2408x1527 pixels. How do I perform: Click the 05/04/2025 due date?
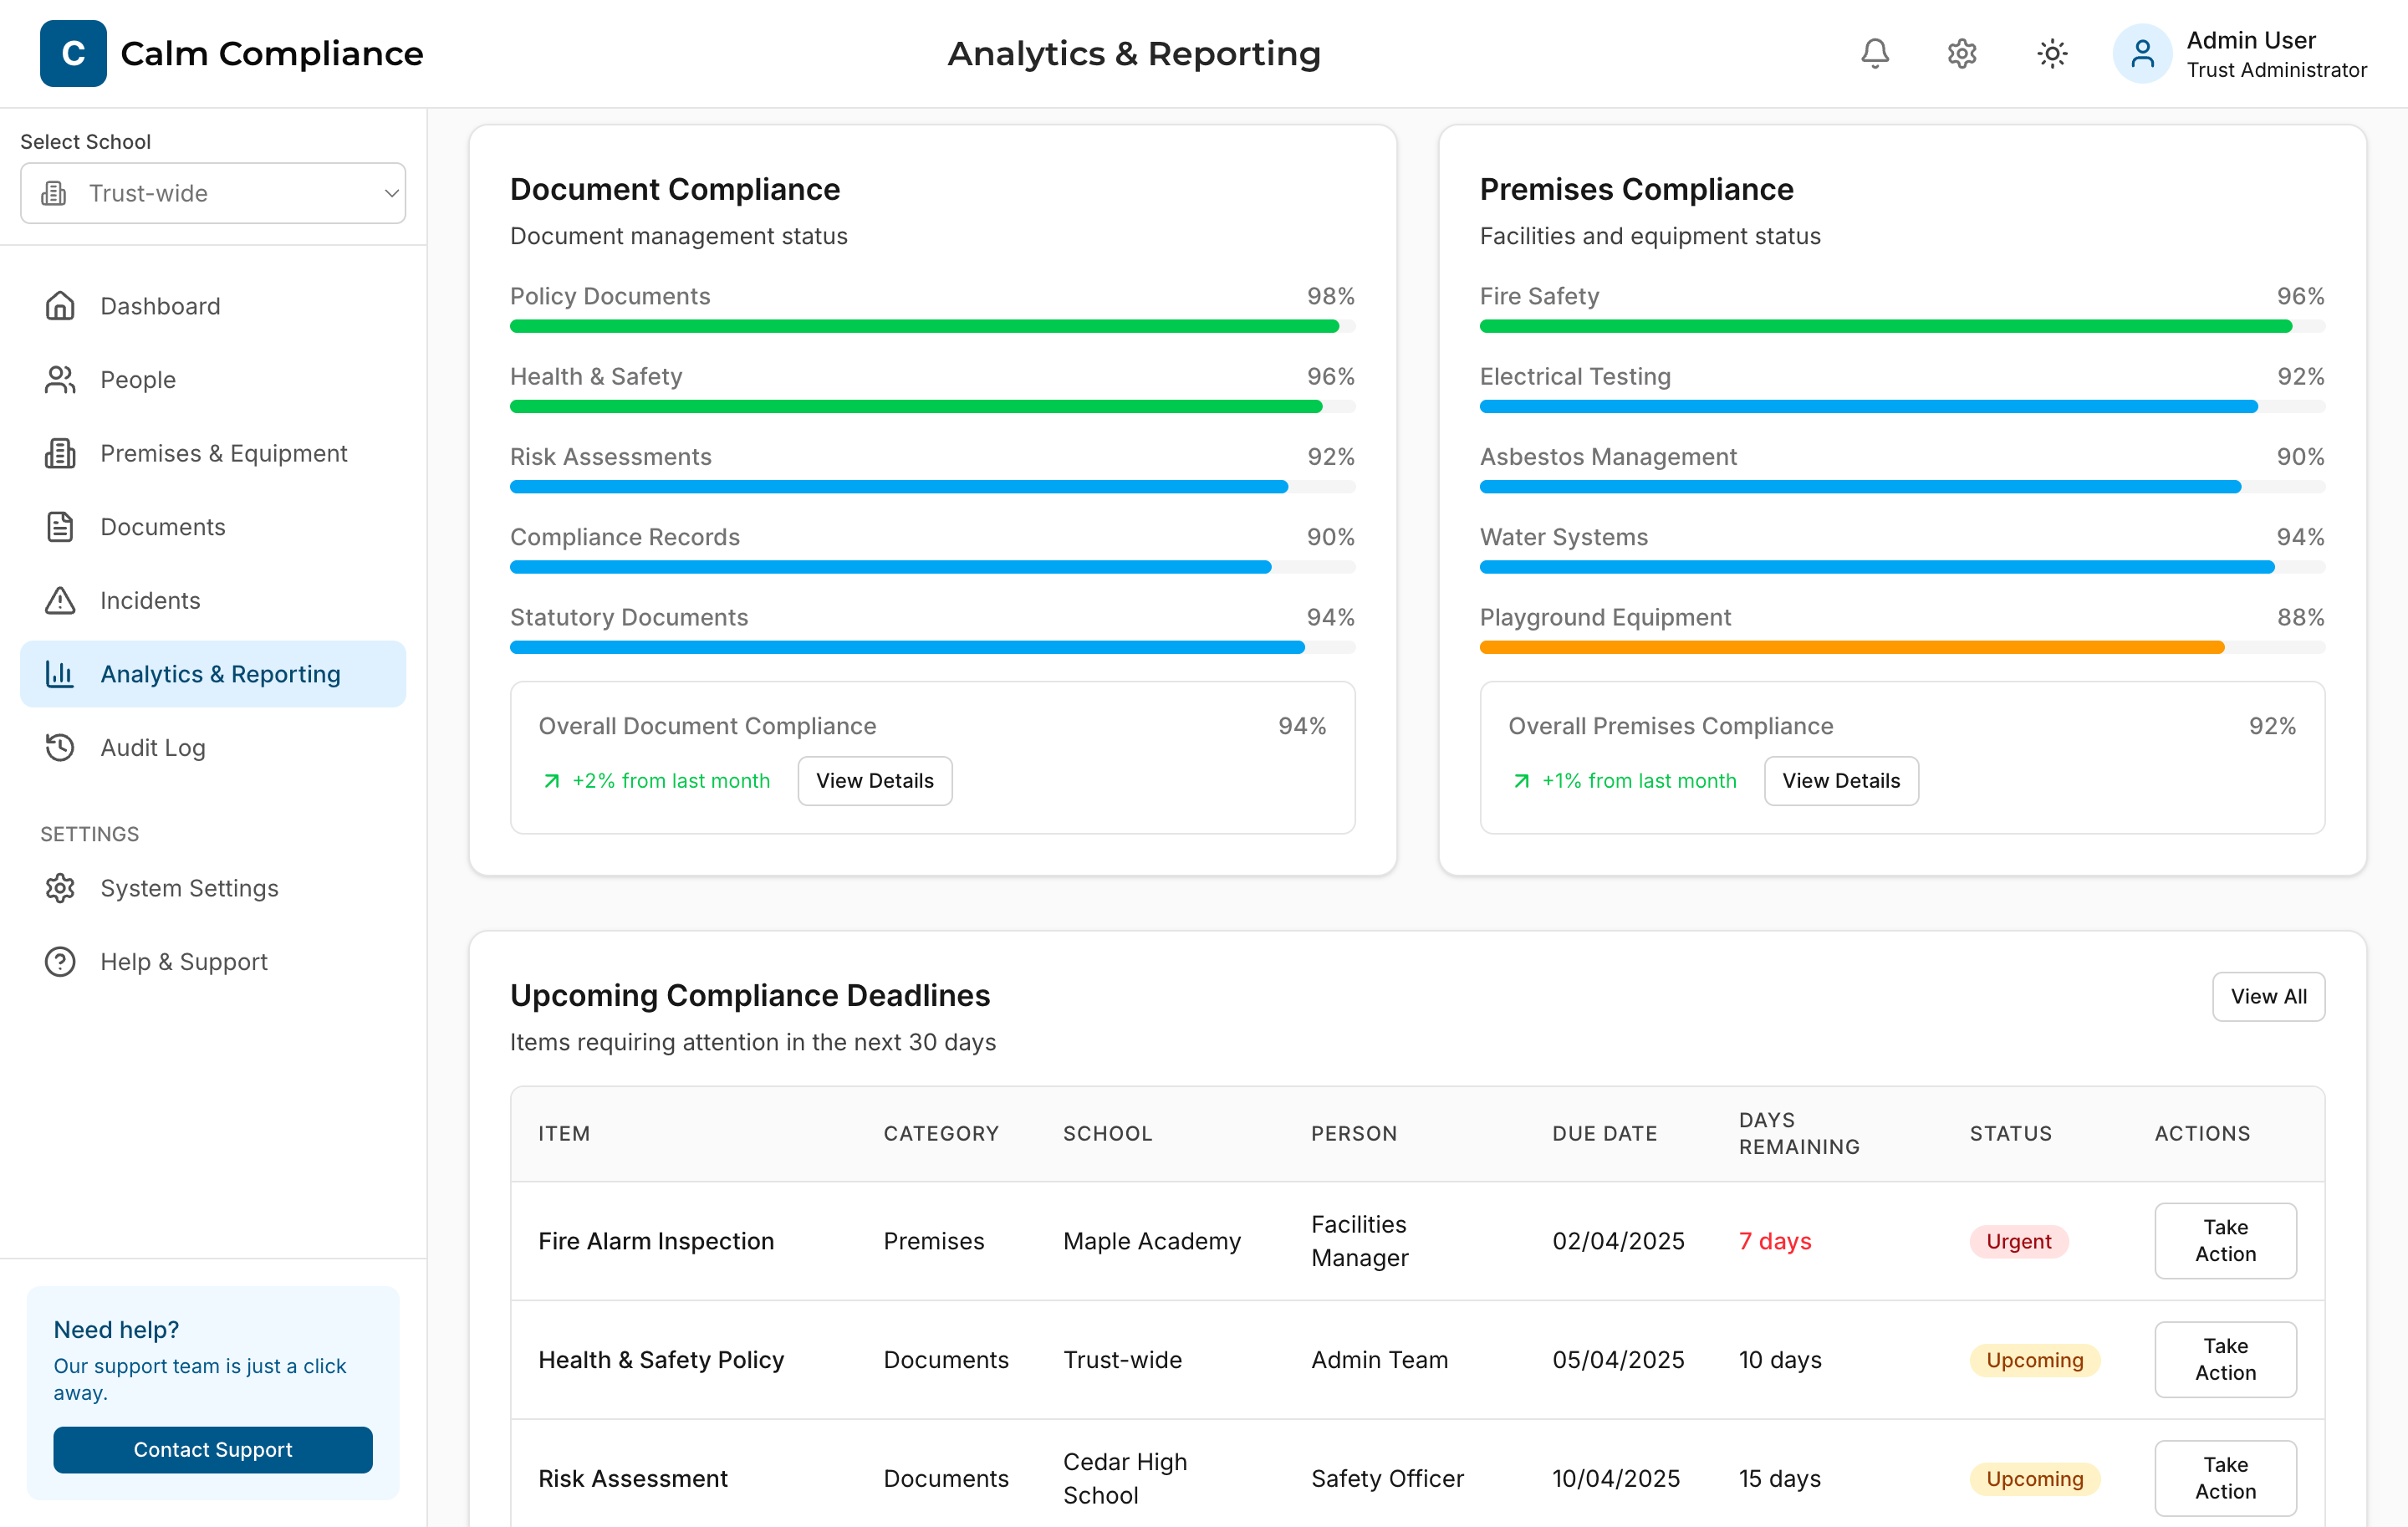1618,1360
